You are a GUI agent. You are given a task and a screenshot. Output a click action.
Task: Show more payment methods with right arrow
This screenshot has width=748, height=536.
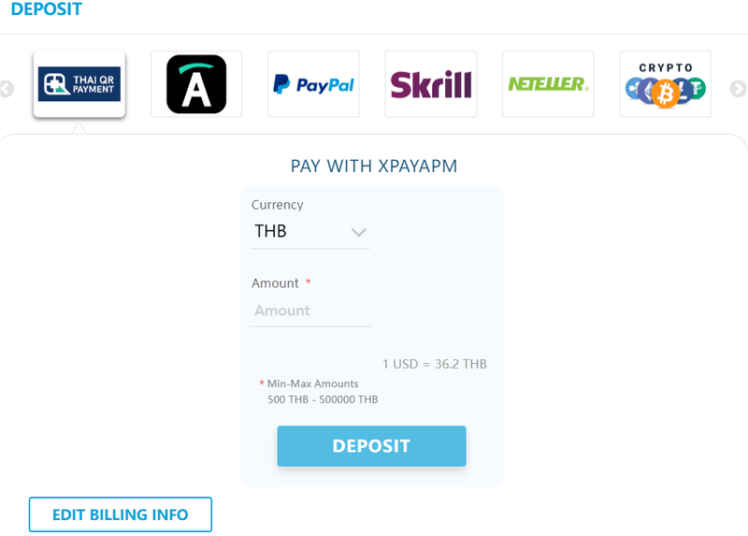(738, 89)
